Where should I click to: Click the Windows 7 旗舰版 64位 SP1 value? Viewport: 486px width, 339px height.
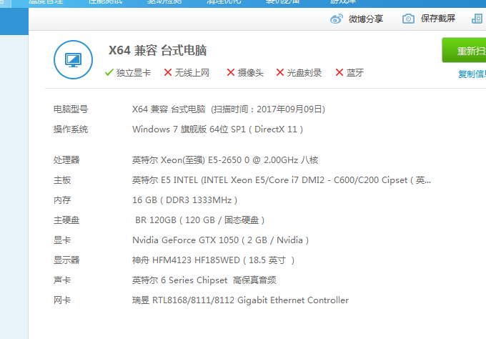coord(217,129)
